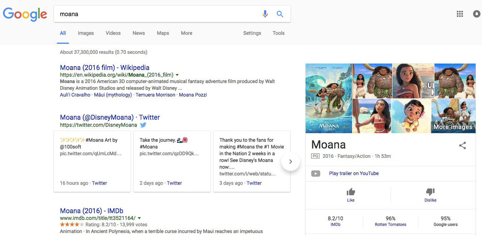Click the Google logo
The width and height of the screenshot is (482, 236).
tap(25, 14)
